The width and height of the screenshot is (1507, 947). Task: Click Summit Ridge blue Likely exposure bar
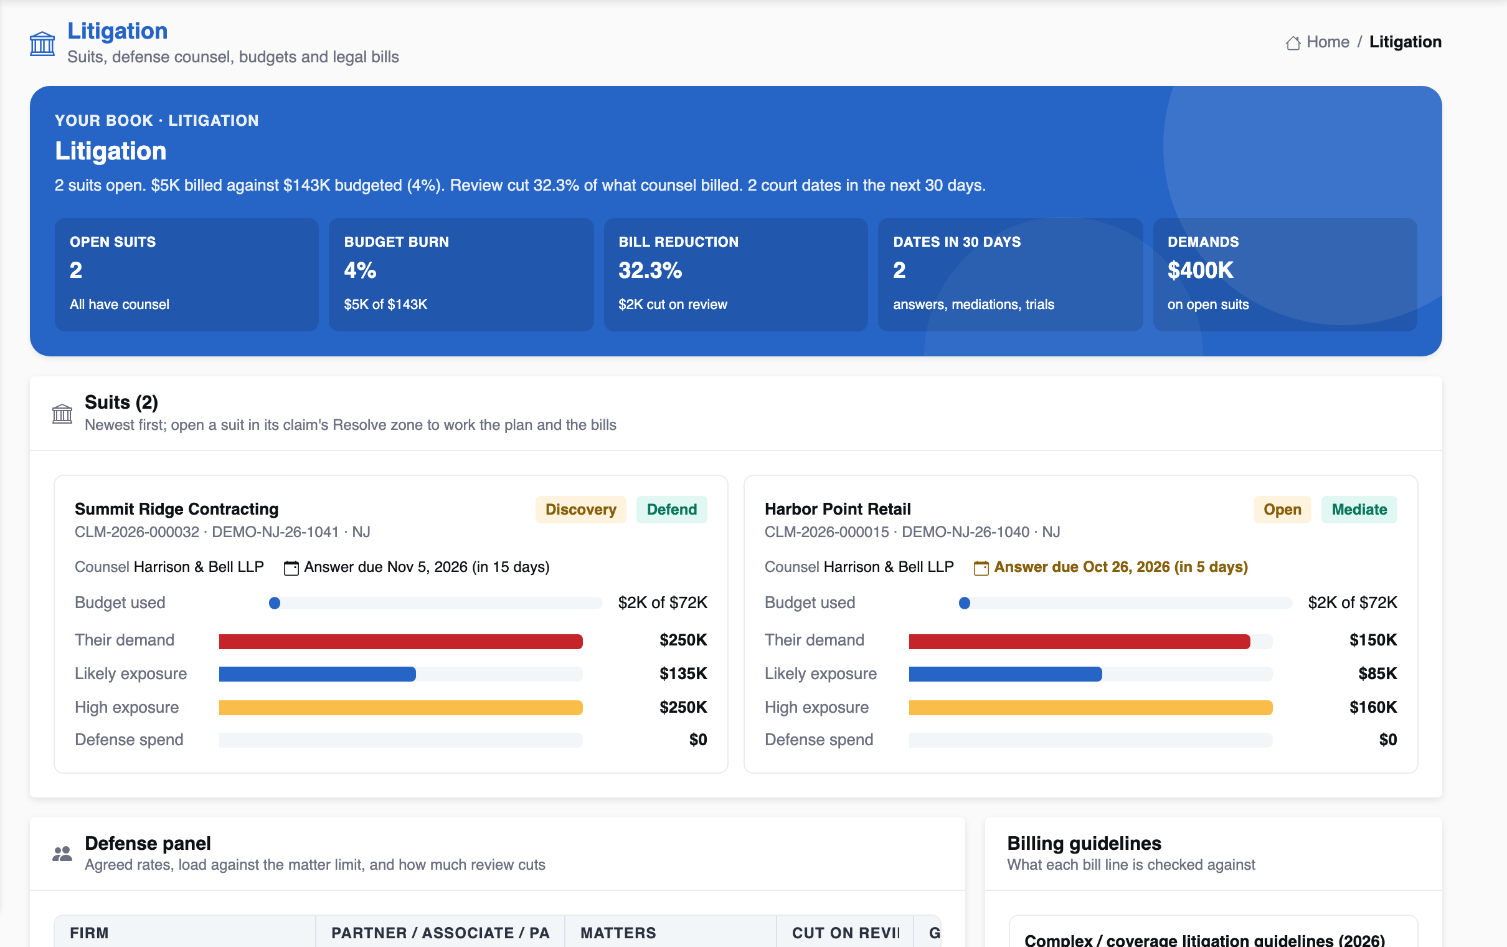tap(318, 674)
